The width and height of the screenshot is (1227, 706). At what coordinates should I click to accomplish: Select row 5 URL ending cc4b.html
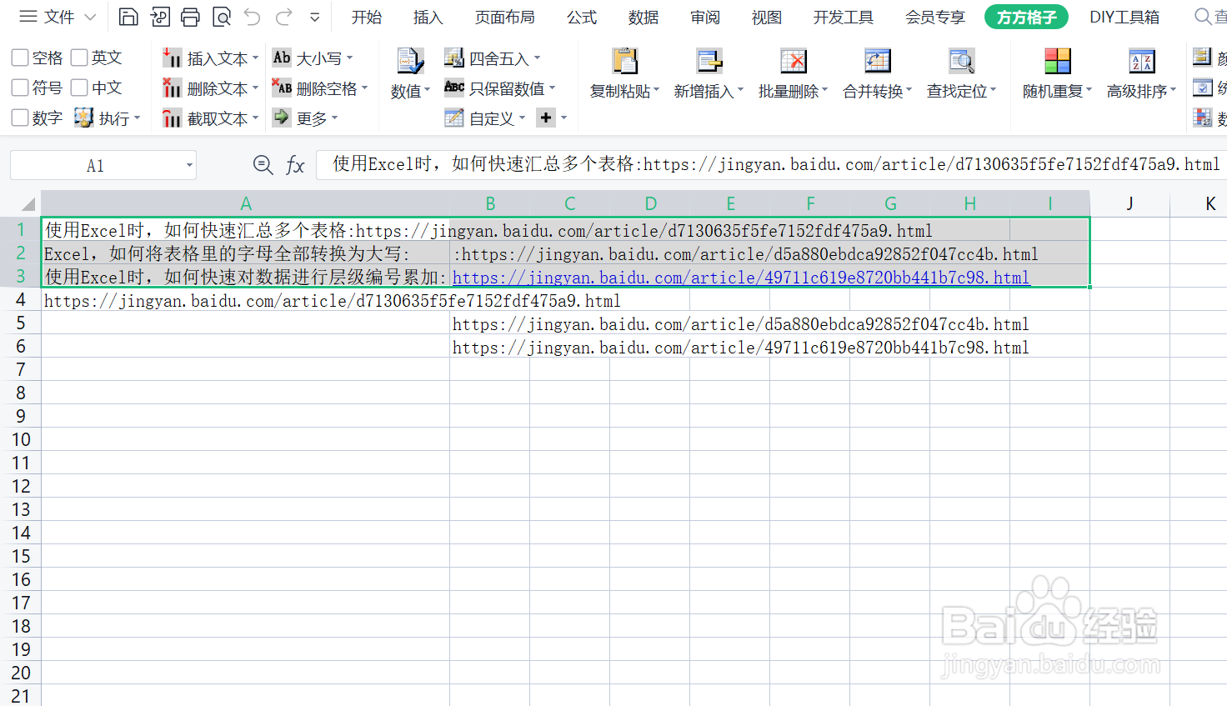(741, 324)
